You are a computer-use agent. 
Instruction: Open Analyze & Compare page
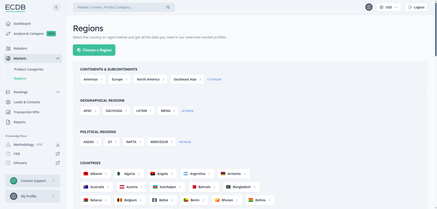click(29, 33)
